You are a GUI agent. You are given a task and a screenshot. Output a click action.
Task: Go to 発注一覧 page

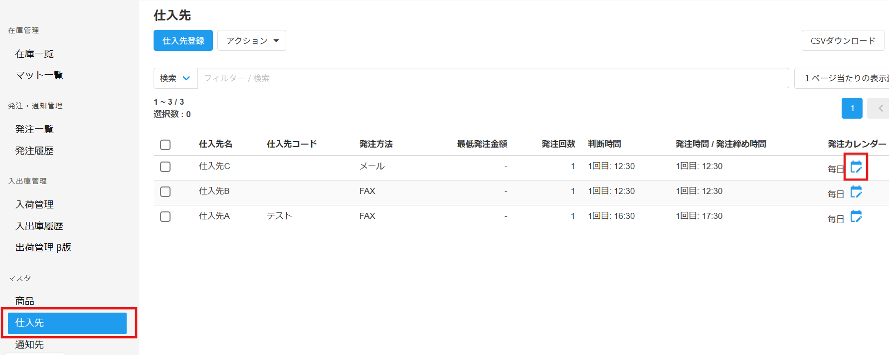(x=34, y=129)
